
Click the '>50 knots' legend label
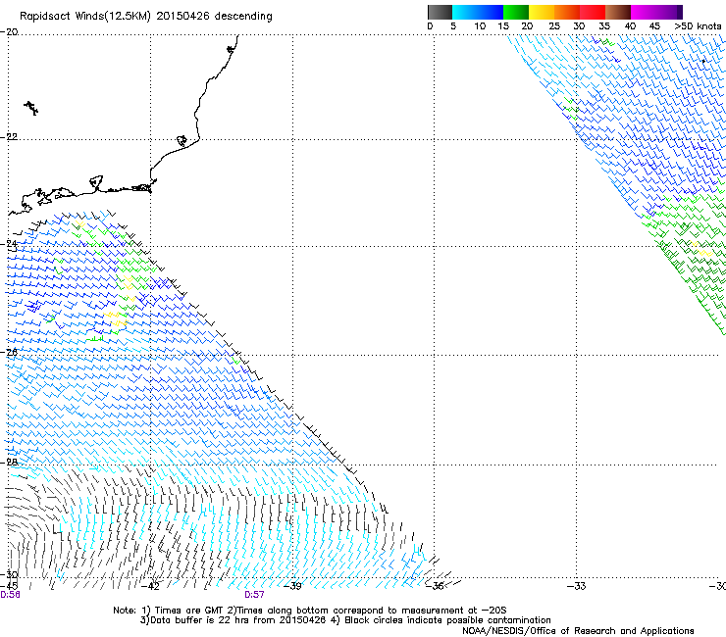click(x=698, y=26)
